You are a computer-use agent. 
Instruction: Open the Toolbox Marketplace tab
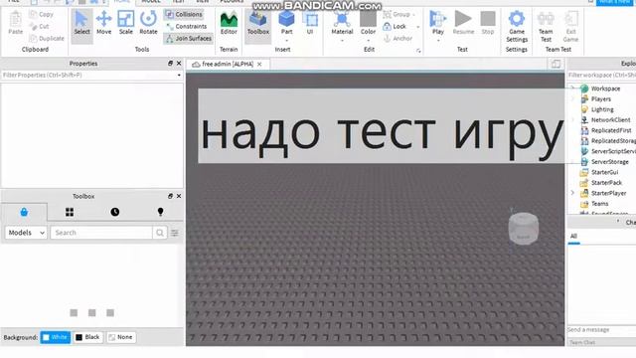click(24, 212)
